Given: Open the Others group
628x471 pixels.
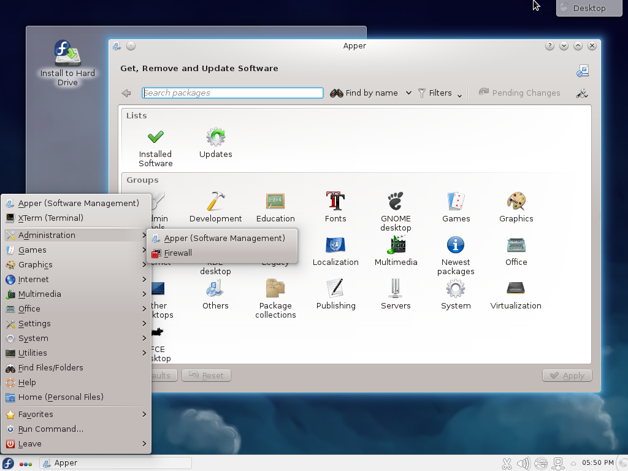Looking at the screenshot, I should 215,295.
